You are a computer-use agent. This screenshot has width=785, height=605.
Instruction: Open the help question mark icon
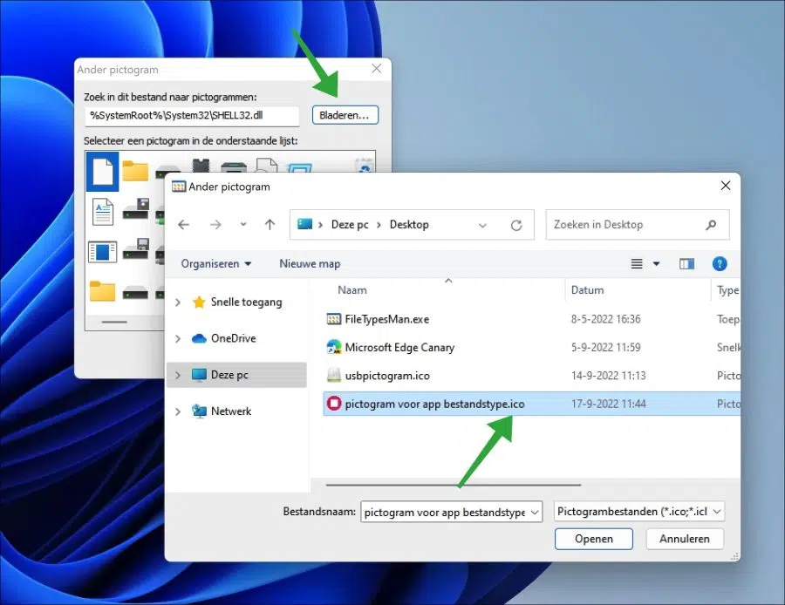720,264
